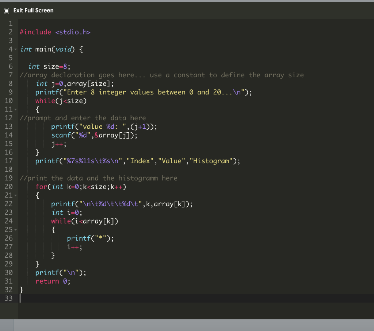Image resolution: width=374 pixels, height=331 pixels.
Task: Click the Exit Full Screen label
Action: pos(33,11)
